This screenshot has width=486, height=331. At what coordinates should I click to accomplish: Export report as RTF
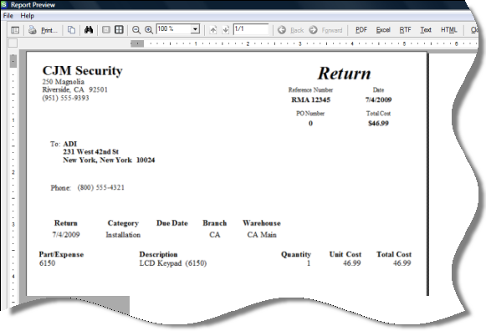[405, 30]
